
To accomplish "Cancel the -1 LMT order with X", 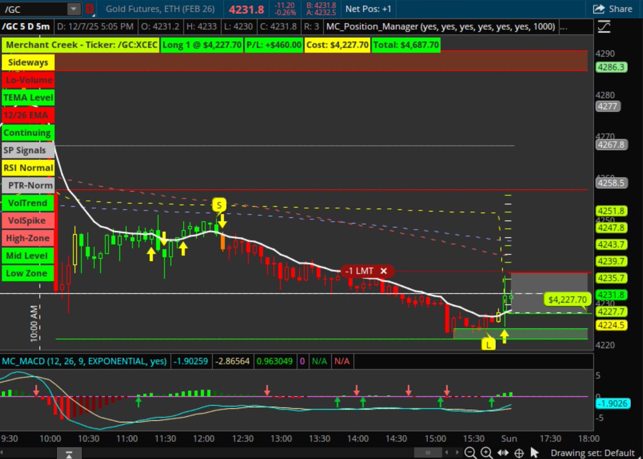I will (384, 271).
